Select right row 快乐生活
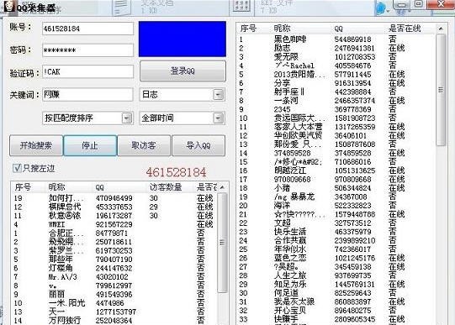 point(336,232)
